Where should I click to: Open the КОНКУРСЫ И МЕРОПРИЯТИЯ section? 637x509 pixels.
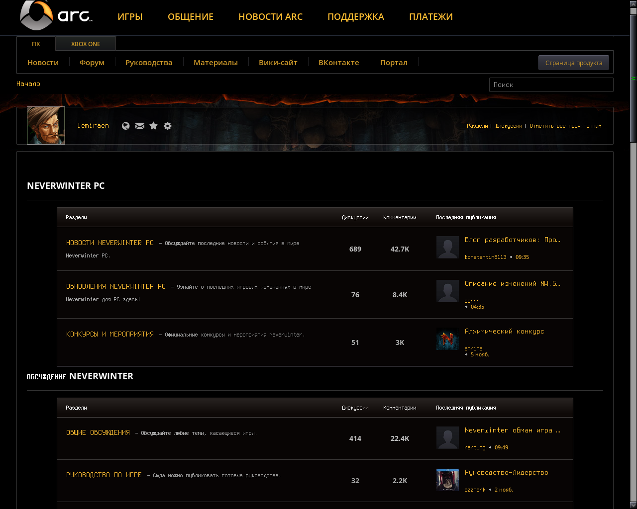tap(110, 335)
